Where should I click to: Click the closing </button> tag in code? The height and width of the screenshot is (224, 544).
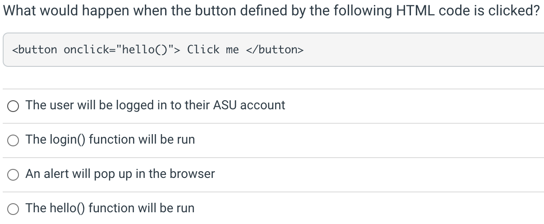point(275,50)
